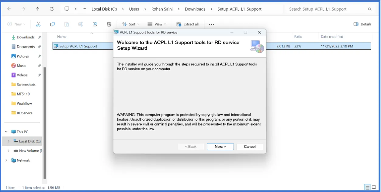Open the address bar ellipsis overflow
381x192 pixels.
[85, 9]
